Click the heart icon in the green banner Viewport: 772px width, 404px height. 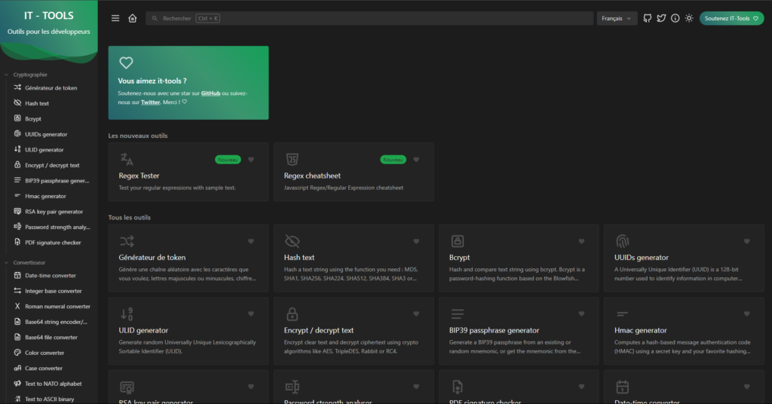point(126,63)
